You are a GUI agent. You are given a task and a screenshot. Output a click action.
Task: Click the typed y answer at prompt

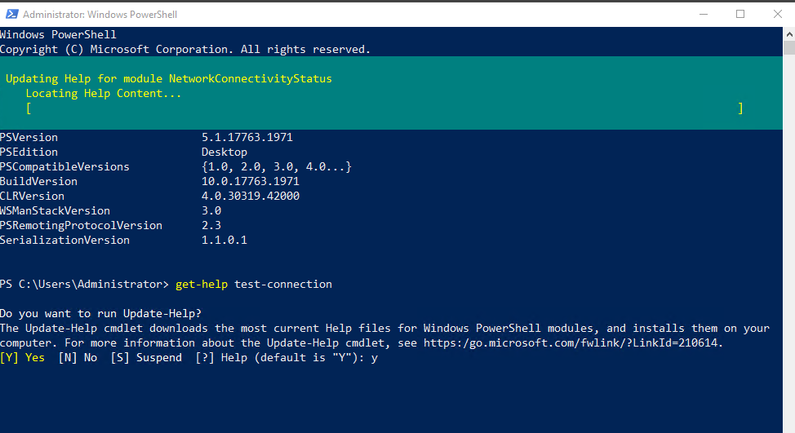[x=374, y=358]
